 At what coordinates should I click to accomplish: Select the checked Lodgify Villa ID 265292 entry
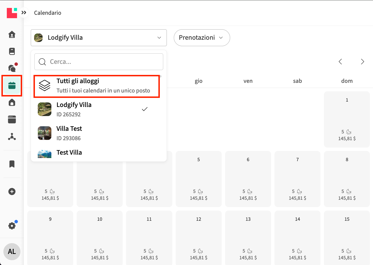97,109
